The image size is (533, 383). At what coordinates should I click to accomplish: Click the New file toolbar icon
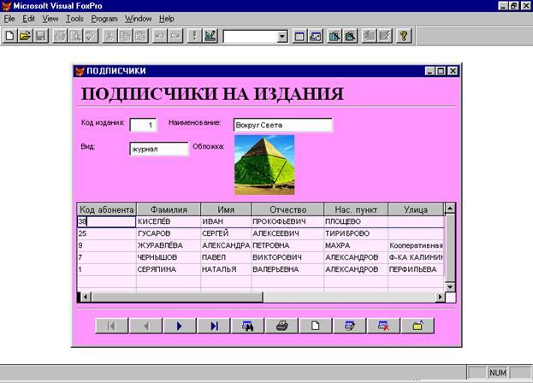9,36
